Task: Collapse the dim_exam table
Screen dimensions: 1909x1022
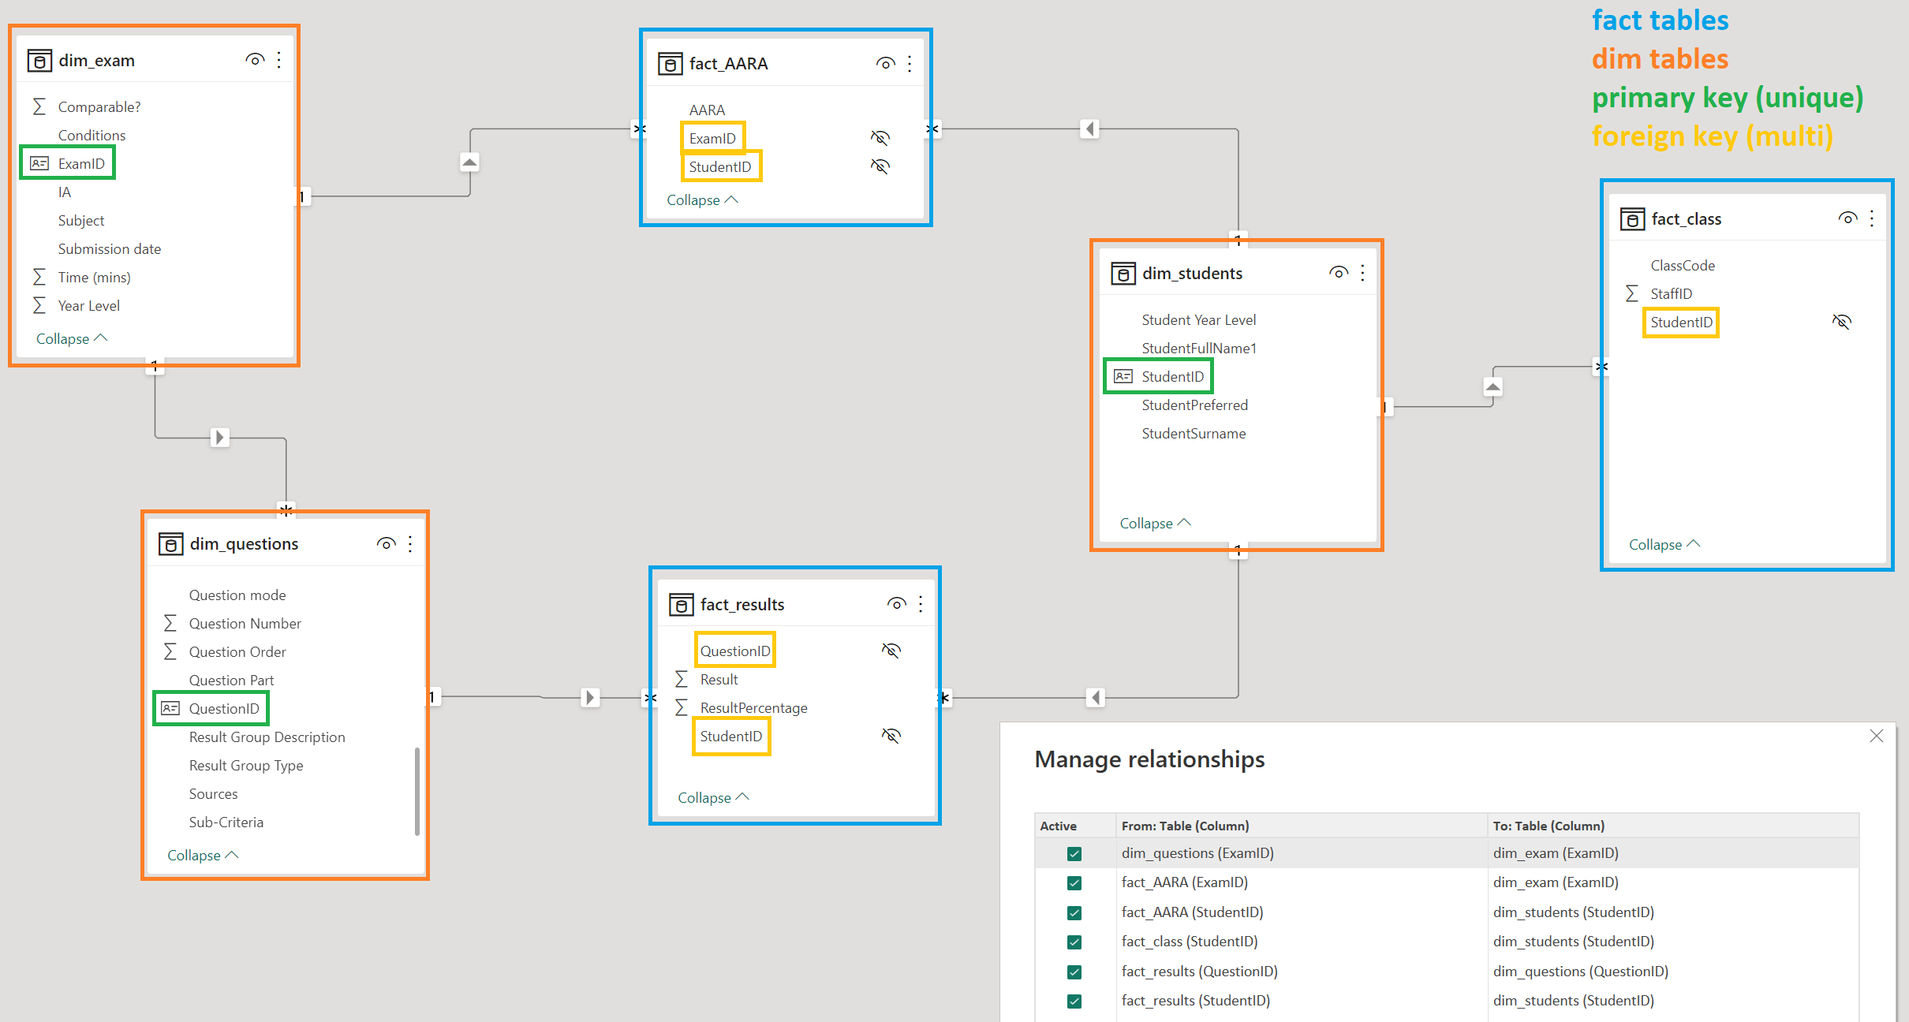Action: (x=72, y=338)
